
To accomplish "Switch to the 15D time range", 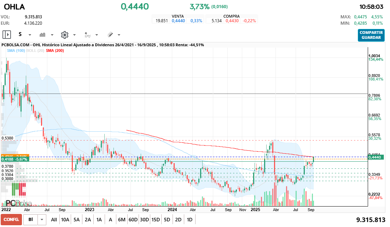I will [x=156, y=220].
